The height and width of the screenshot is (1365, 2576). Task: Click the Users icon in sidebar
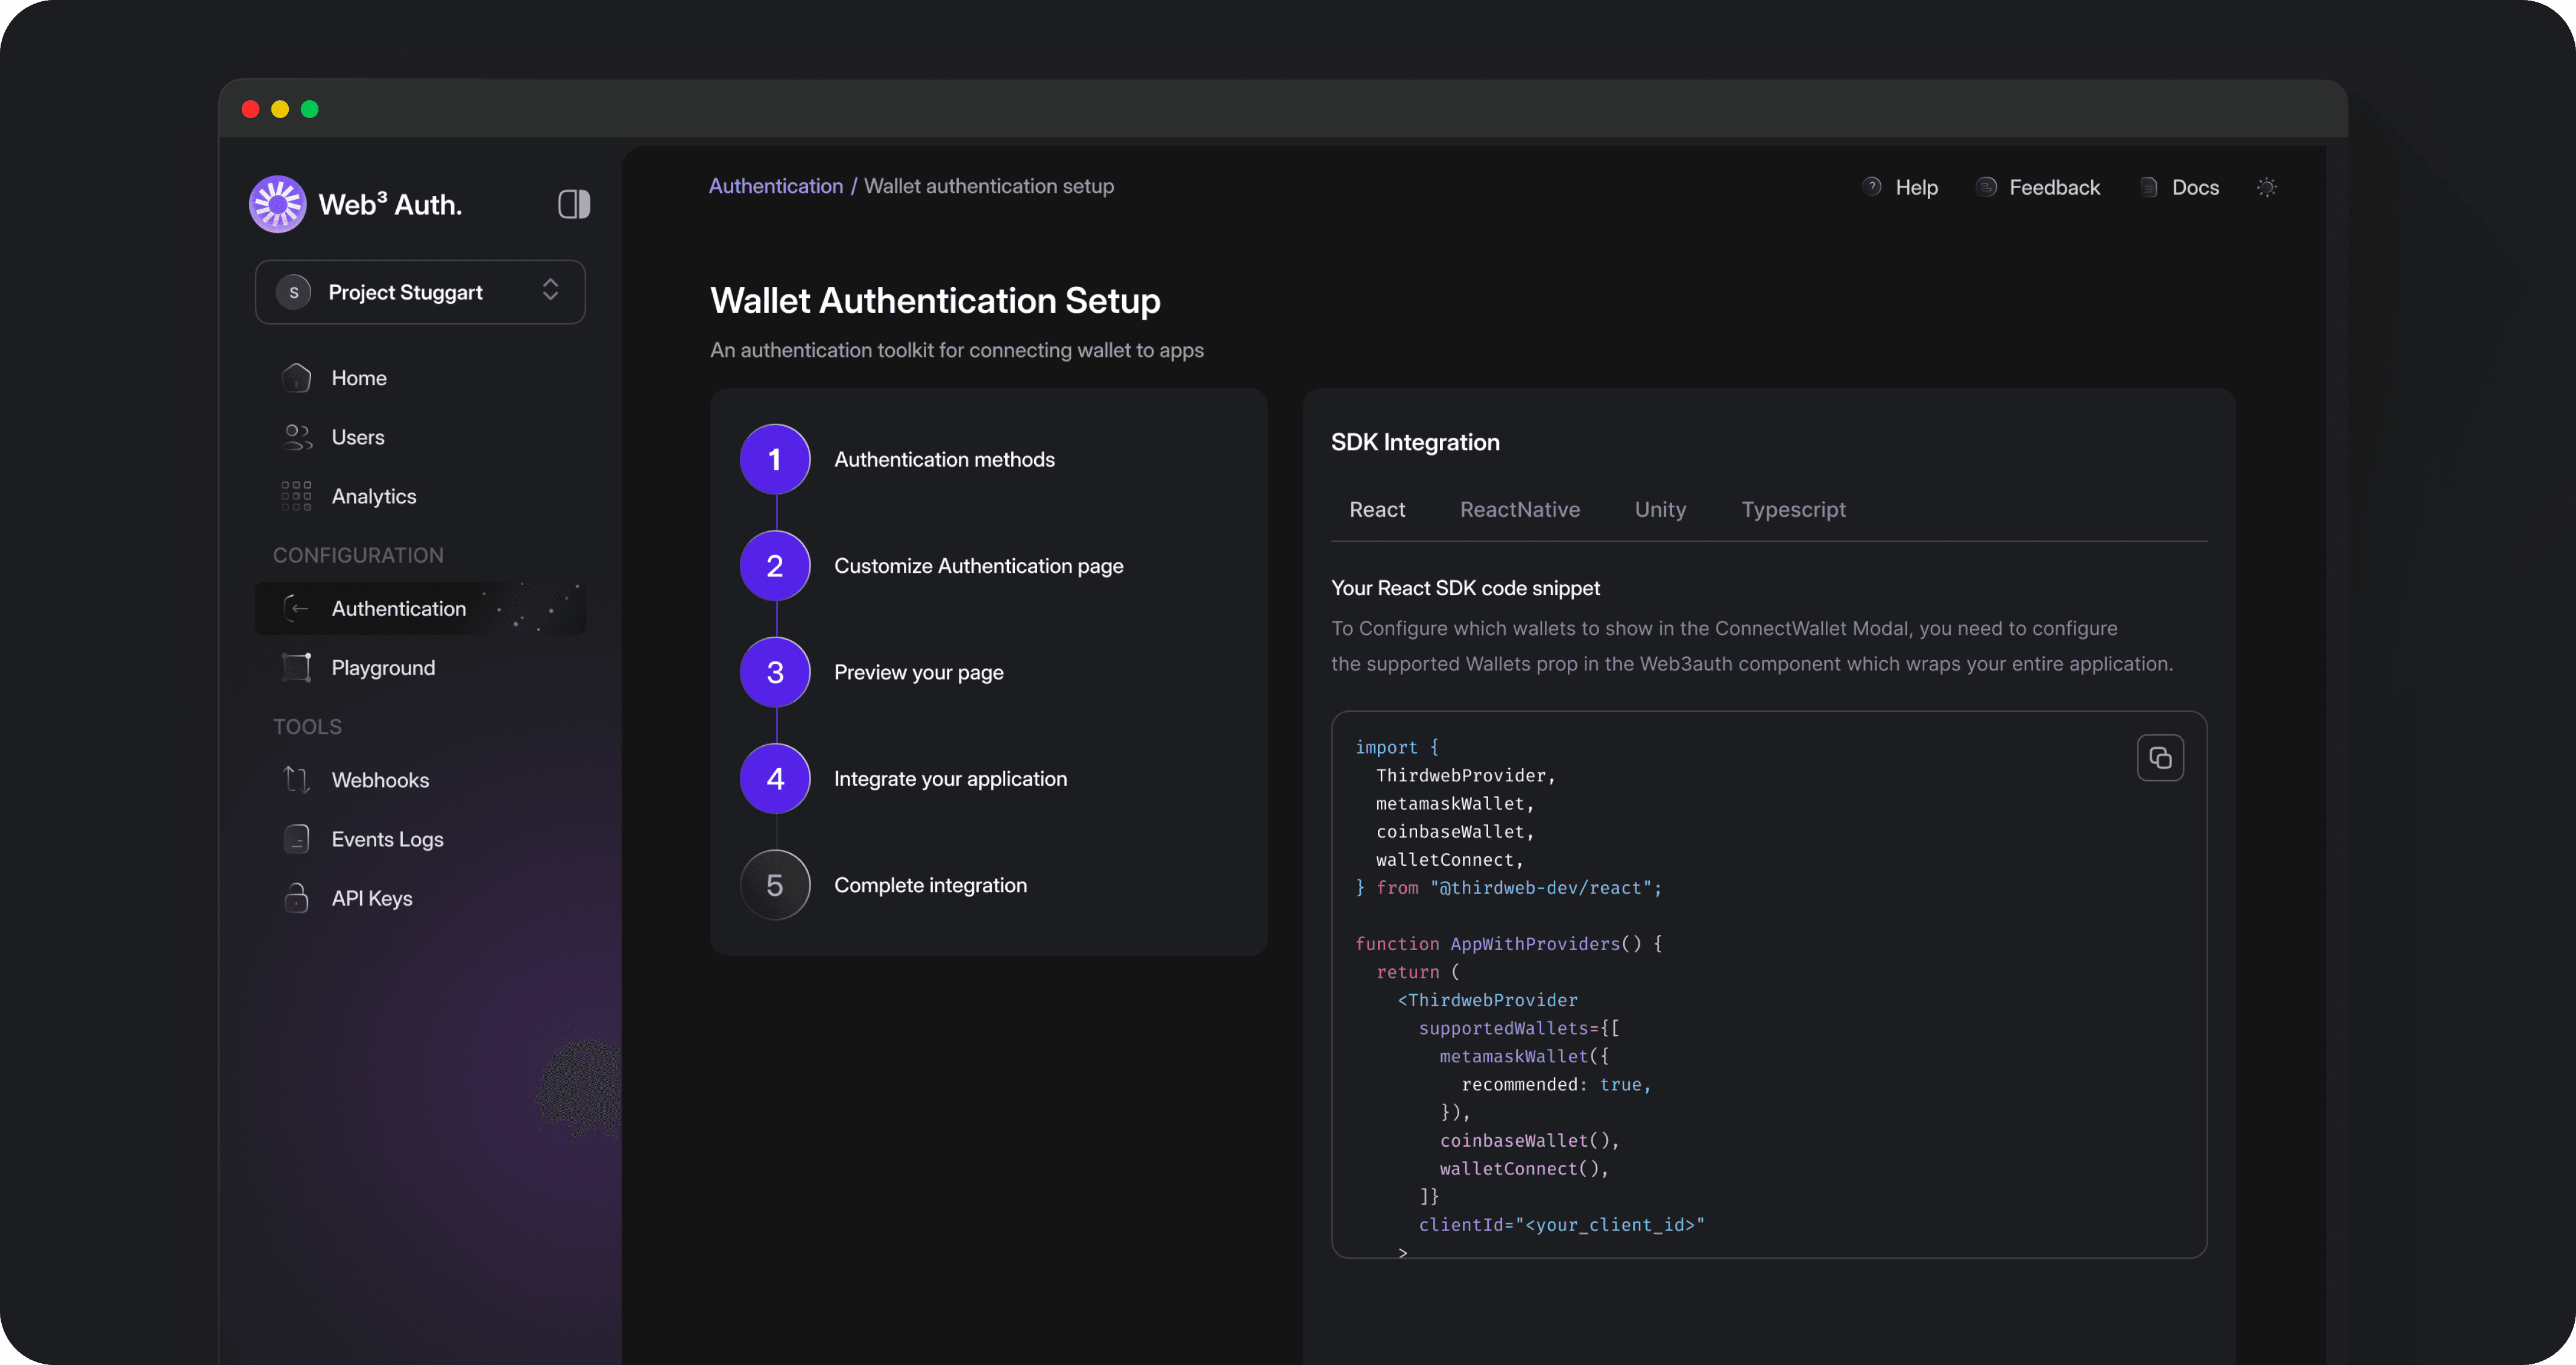[296, 437]
